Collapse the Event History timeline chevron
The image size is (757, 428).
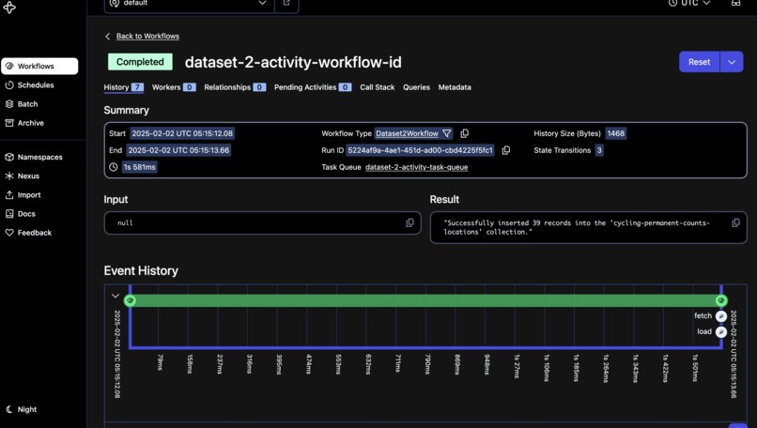coord(115,296)
